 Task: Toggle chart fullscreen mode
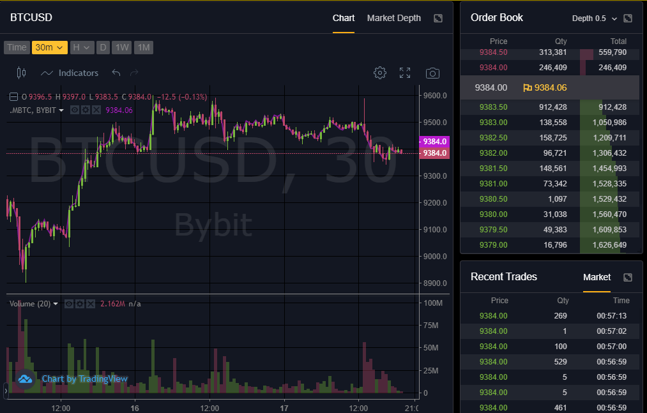(x=405, y=73)
